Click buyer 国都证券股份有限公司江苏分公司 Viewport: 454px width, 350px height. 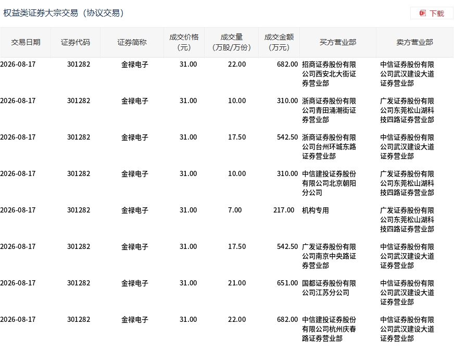point(329,288)
